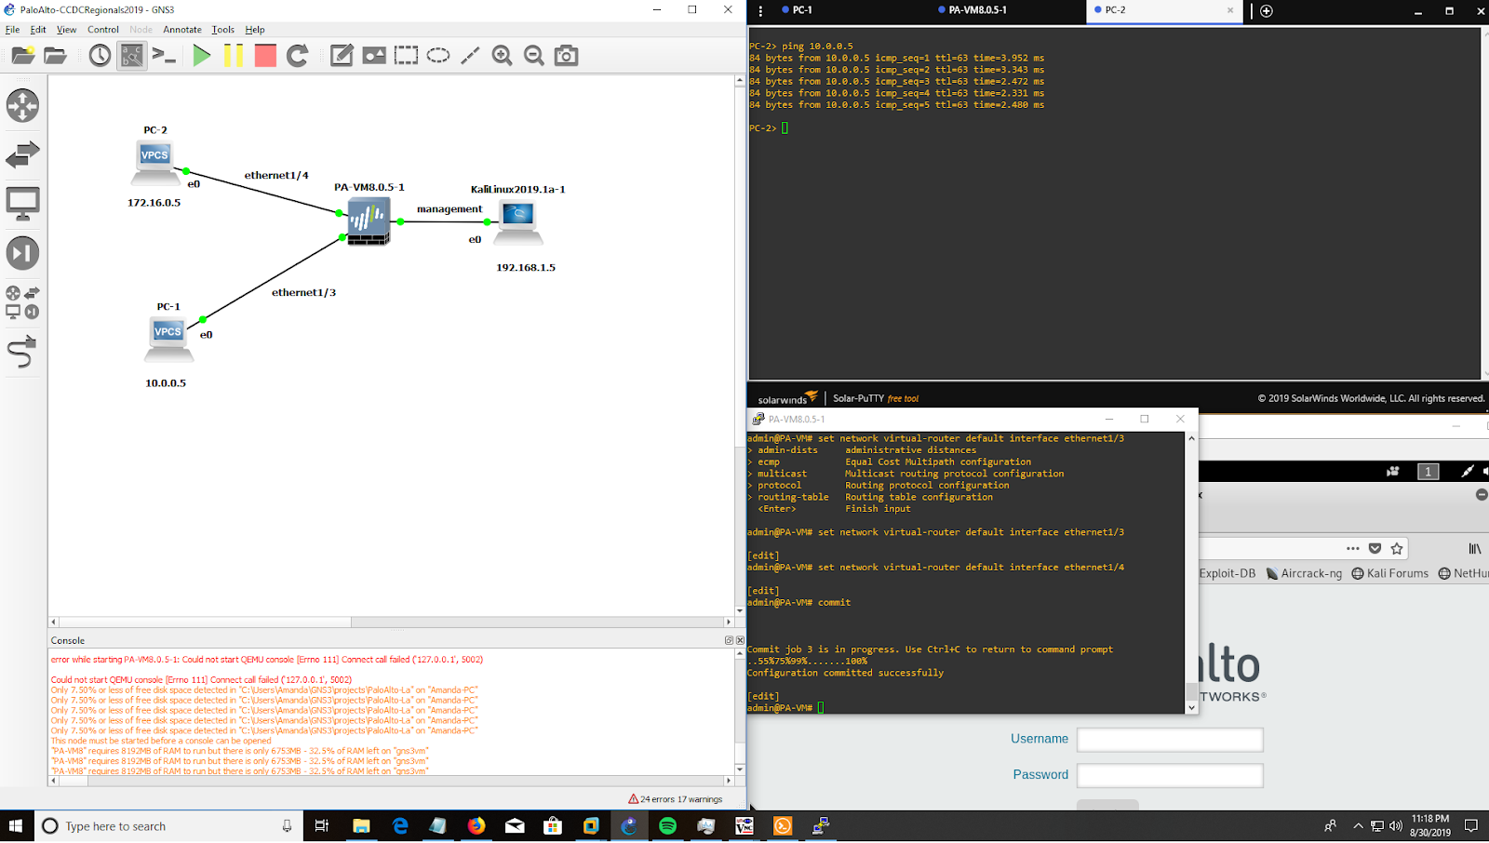The width and height of the screenshot is (1489, 843).
Task: Open the Aircrack-ng bookmark
Action: coord(1305,573)
